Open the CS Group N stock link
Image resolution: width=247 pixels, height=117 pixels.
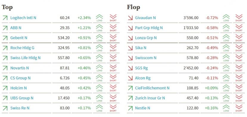tap(21, 78)
